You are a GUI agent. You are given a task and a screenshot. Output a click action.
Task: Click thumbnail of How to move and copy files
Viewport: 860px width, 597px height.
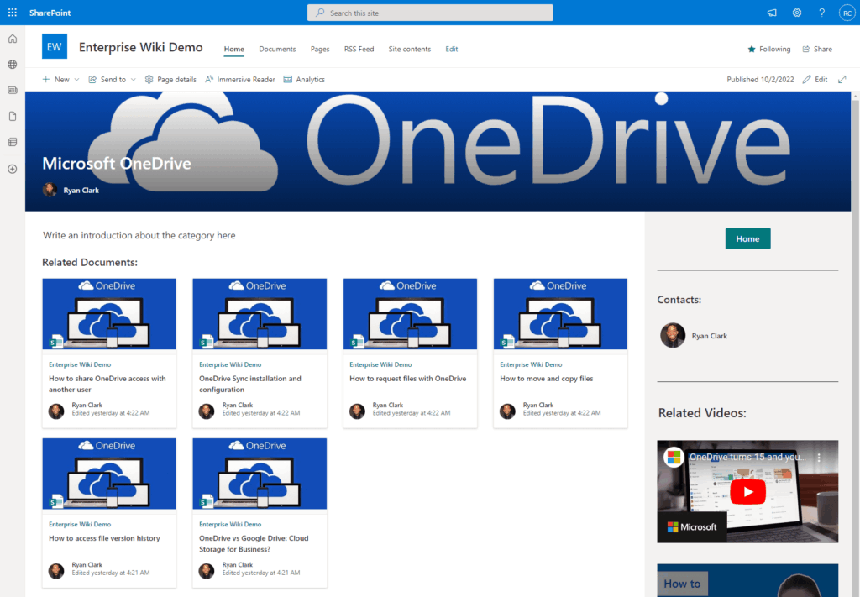pos(560,313)
